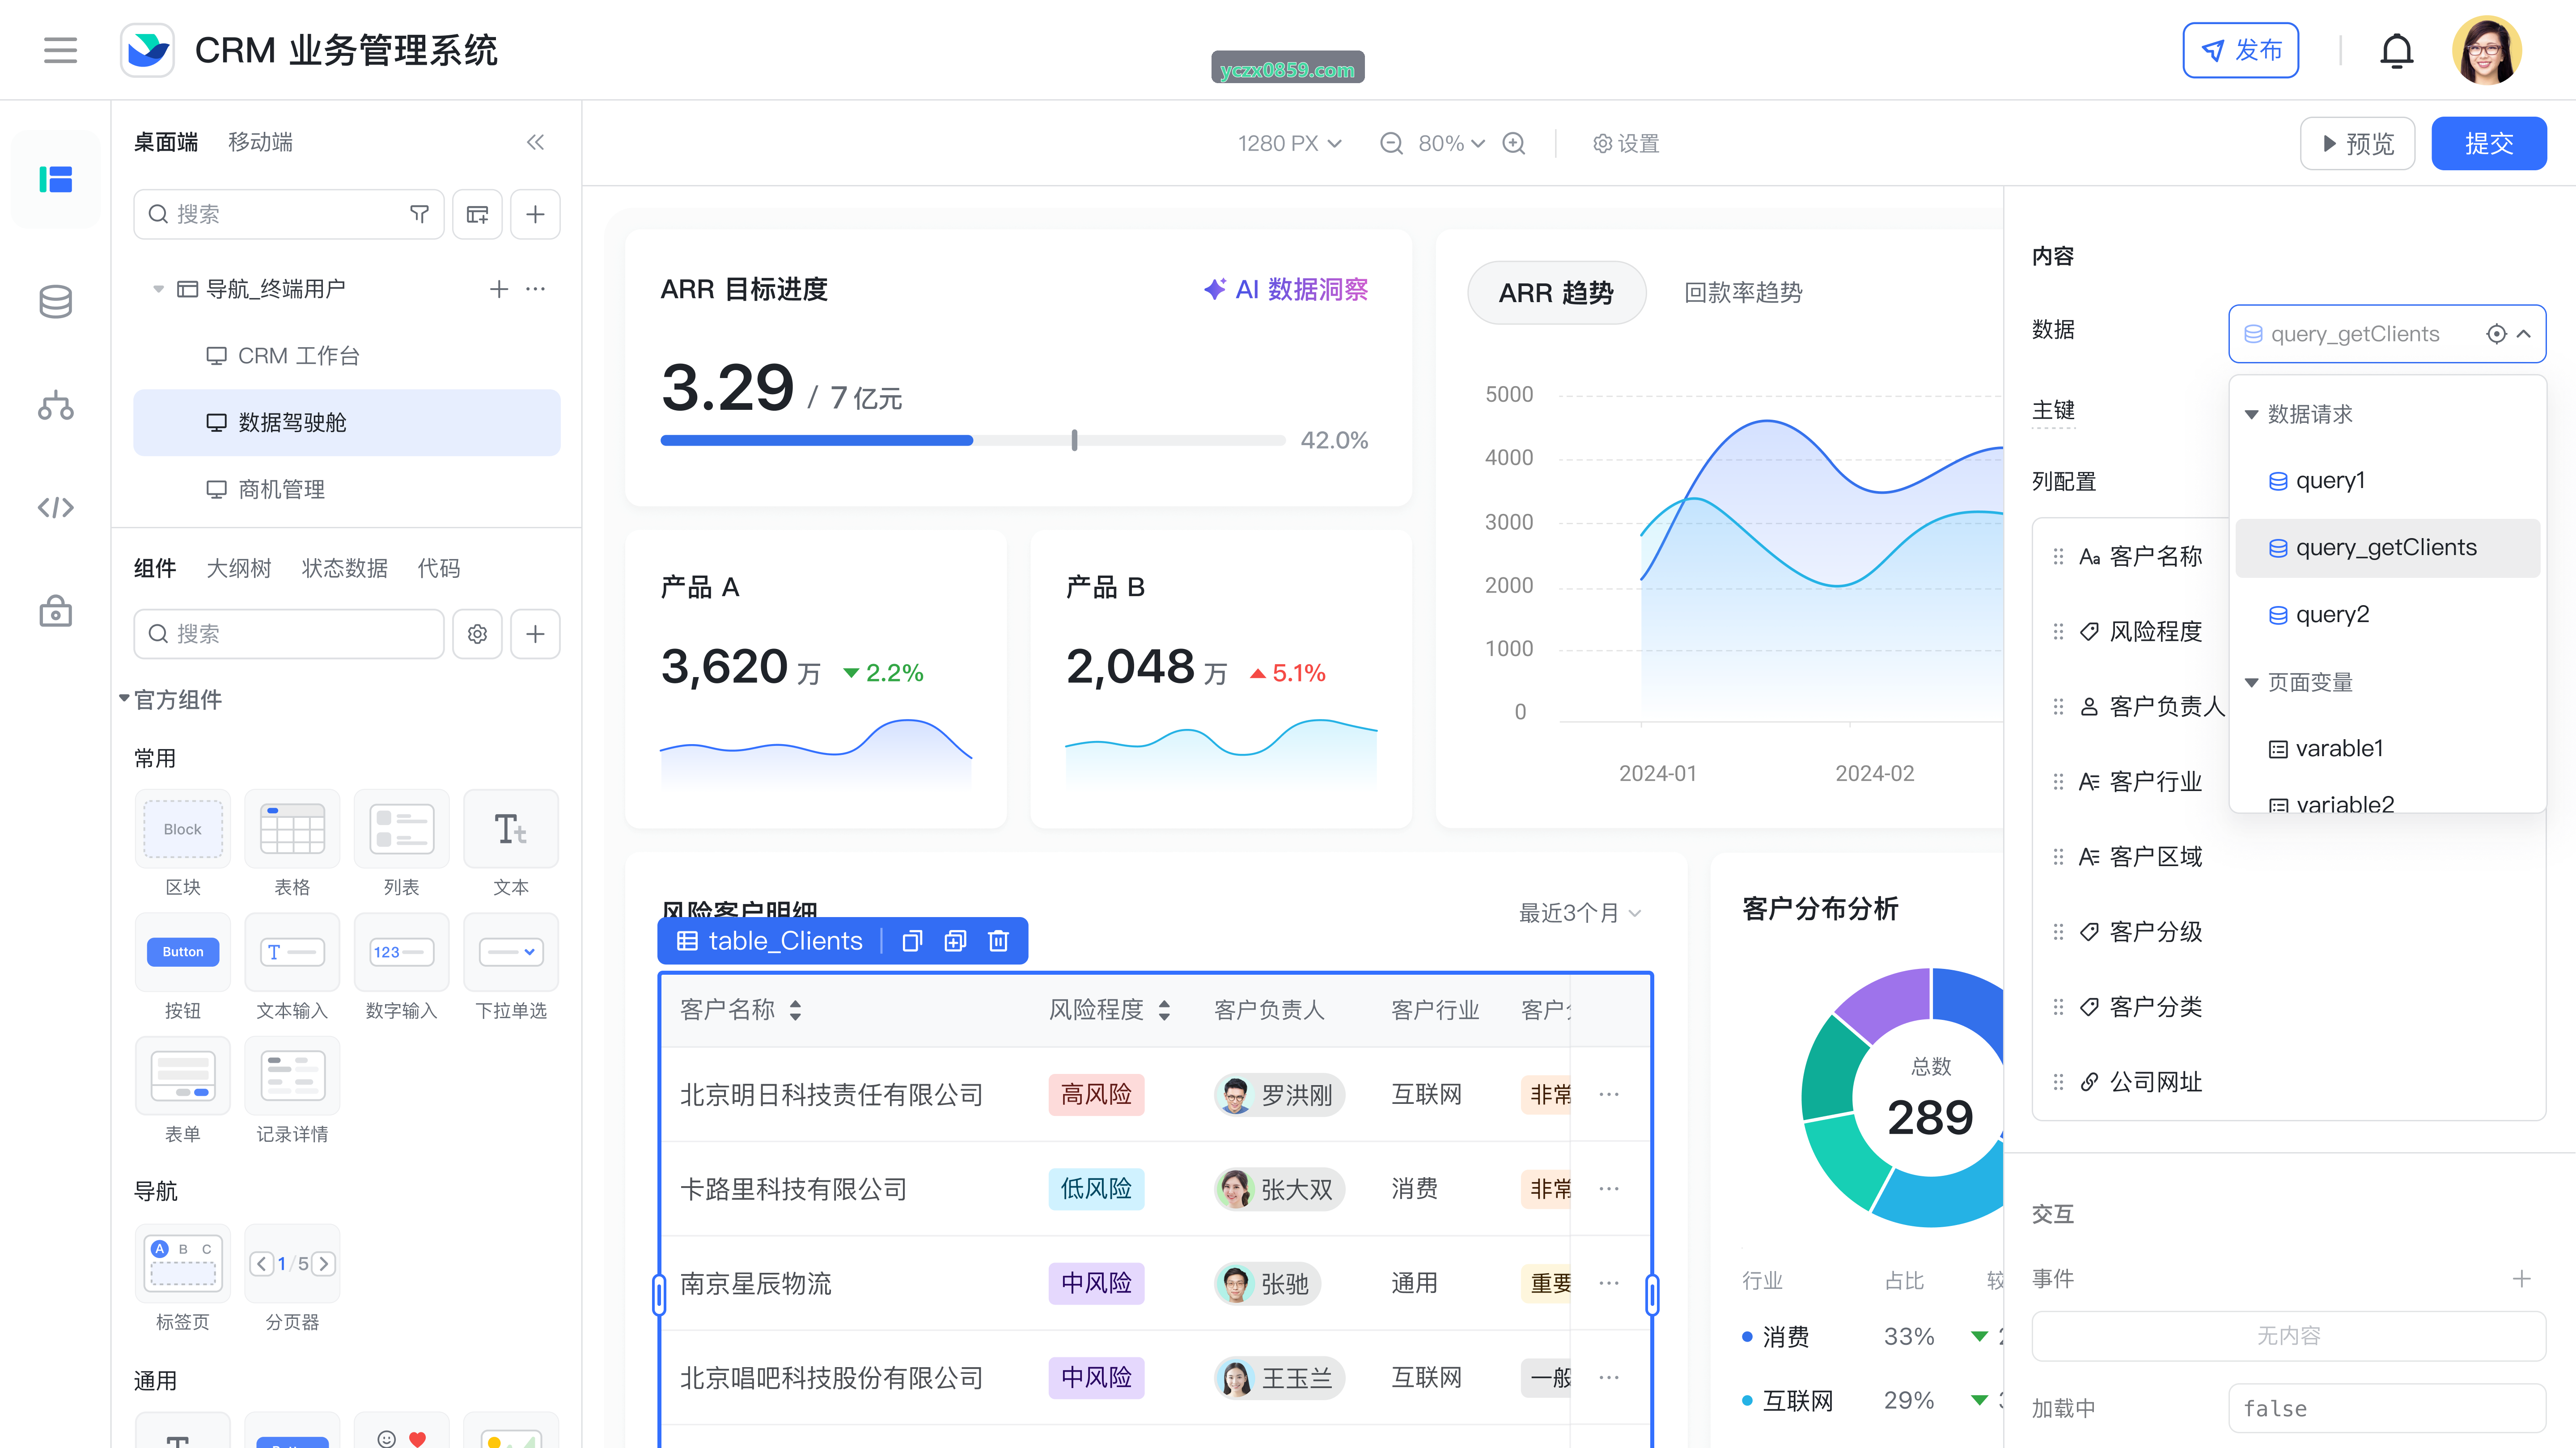2576x1448 pixels.
Task: Click the 提交 submit button
Action: (x=2488, y=144)
